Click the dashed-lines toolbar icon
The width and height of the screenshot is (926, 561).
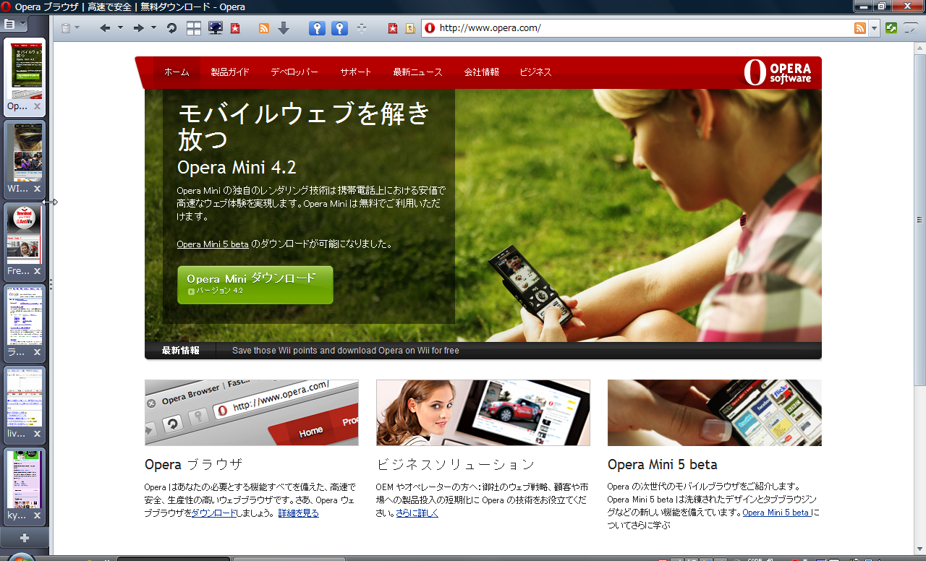pos(362,28)
